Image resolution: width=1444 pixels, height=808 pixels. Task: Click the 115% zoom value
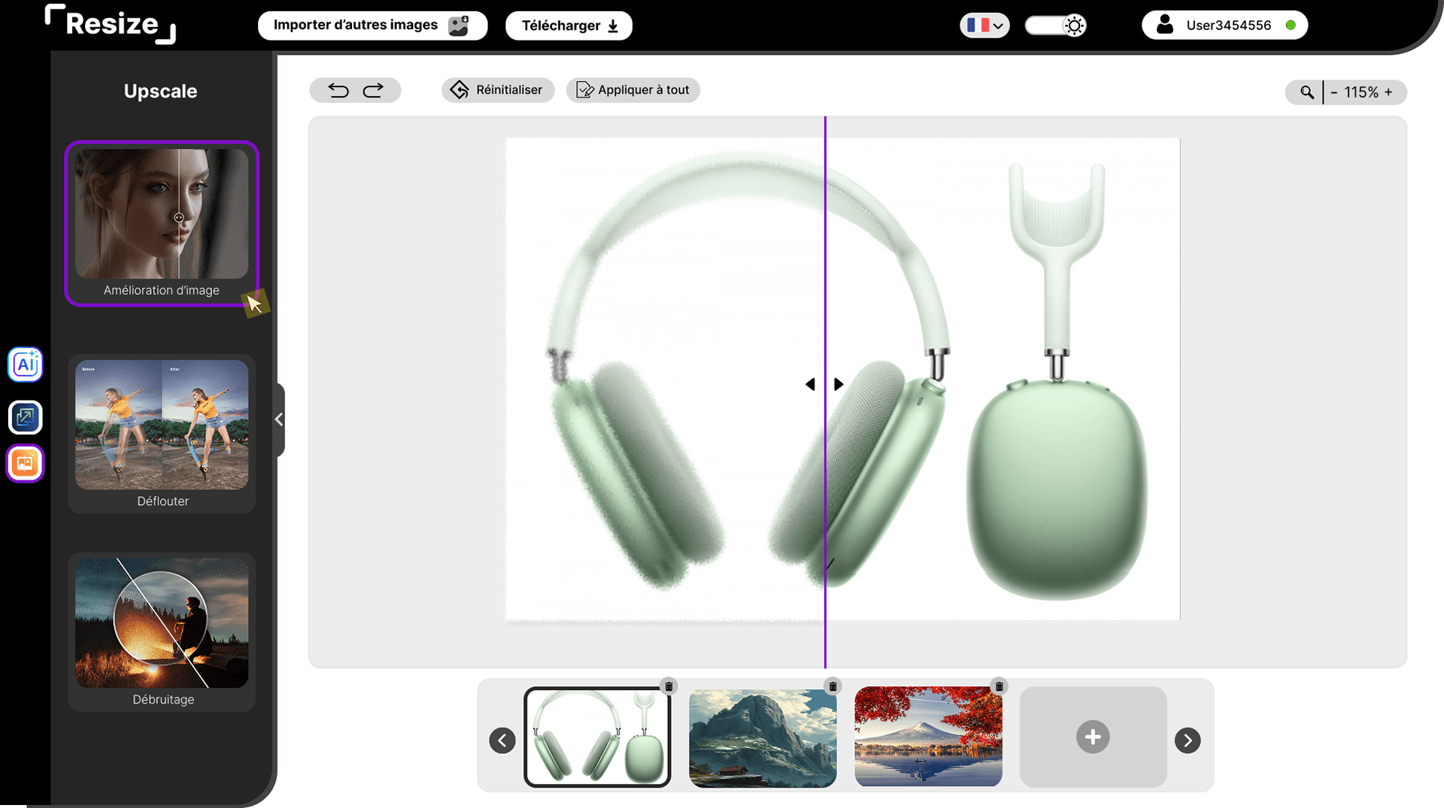tap(1361, 92)
